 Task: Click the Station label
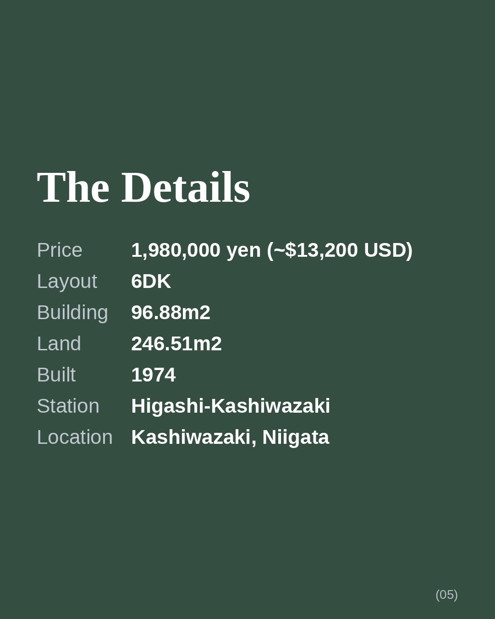pyautogui.click(x=68, y=406)
